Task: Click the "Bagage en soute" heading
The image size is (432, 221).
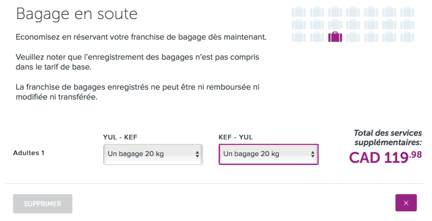Action: [x=77, y=14]
